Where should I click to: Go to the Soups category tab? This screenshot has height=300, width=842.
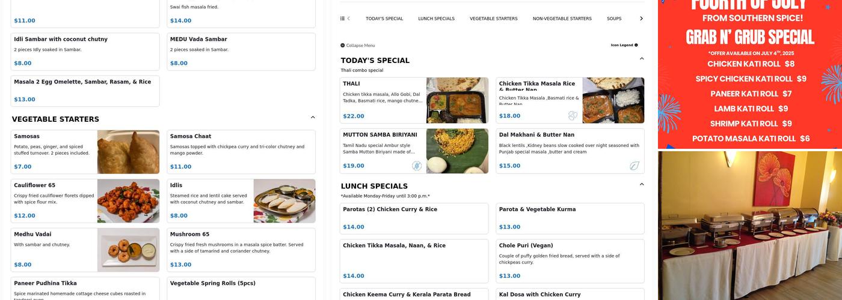[x=614, y=19]
